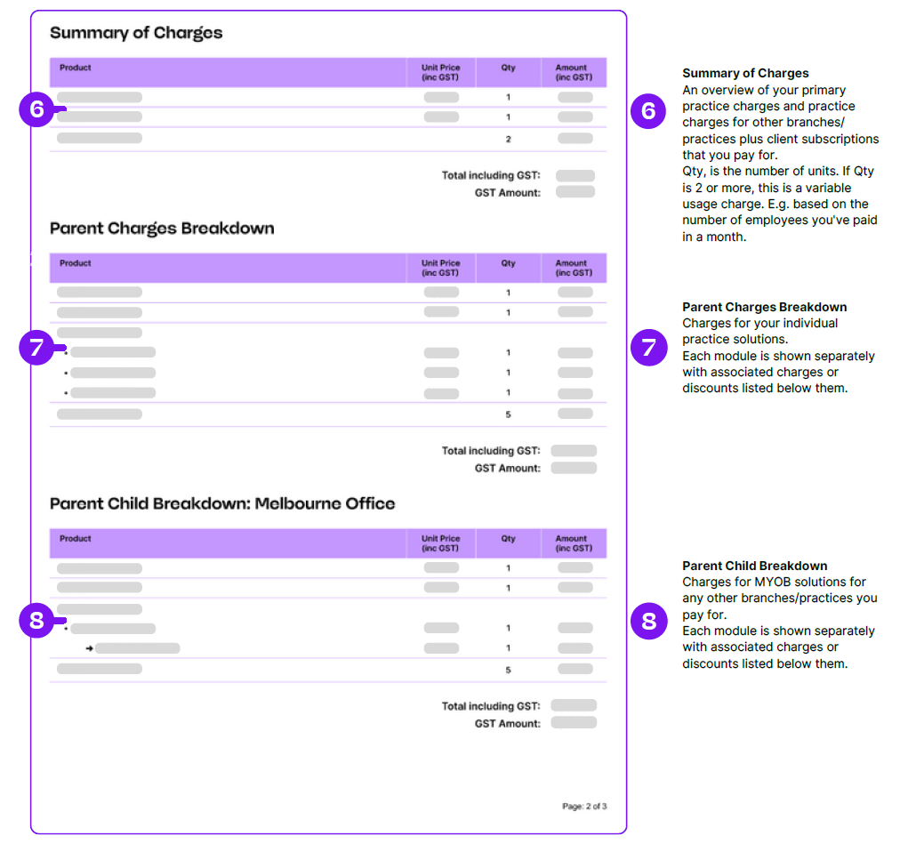This screenshot has width=908, height=844.
Task: Click GST Amount label under Parent Charges Breakdown
Action: coord(508,468)
